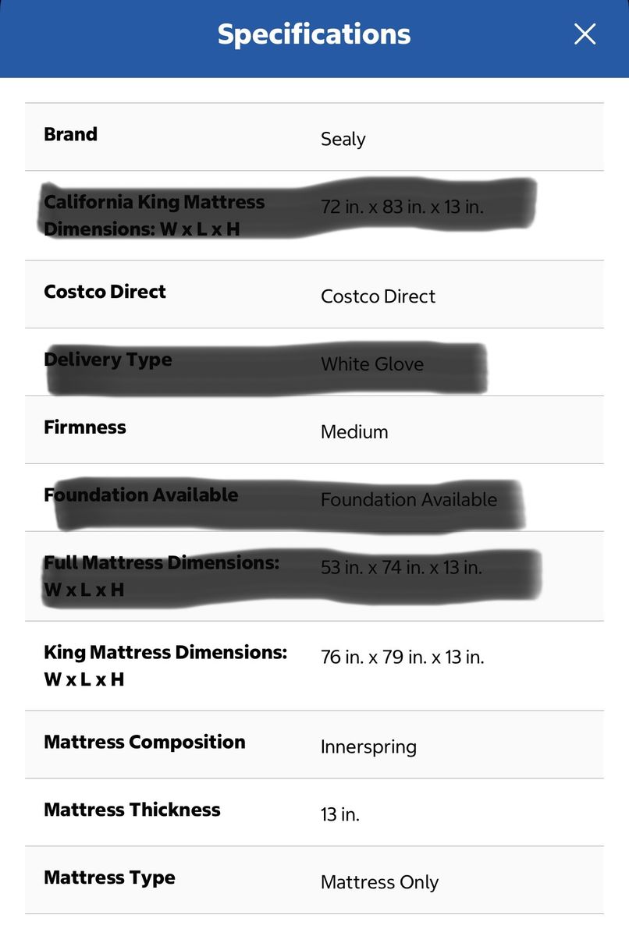This screenshot has height=936, width=629.
Task: Tap the Mattress Only type value
Action: click(x=380, y=883)
